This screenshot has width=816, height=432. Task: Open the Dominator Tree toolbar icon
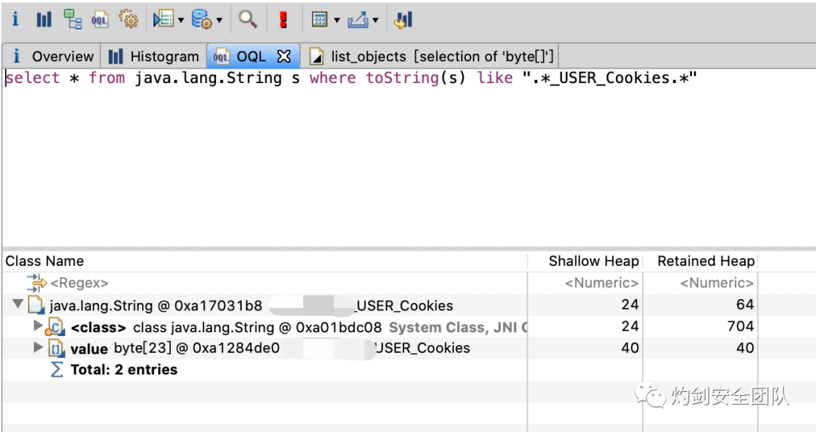pyautogui.click(x=73, y=20)
